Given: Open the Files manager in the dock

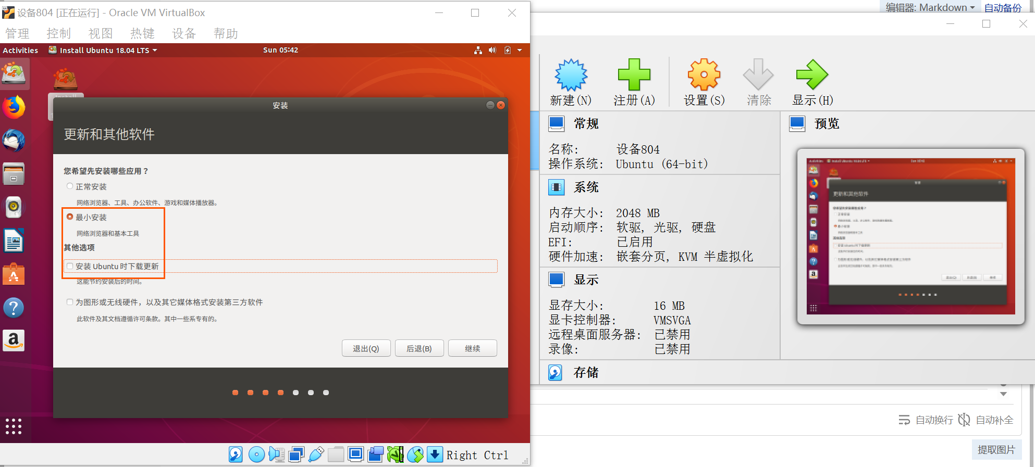Looking at the screenshot, I should [14, 174].
